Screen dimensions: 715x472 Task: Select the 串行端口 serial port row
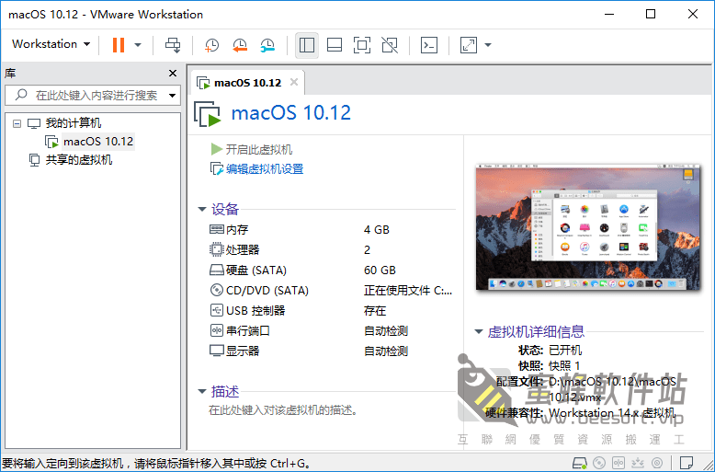pyautogui.click(x=331, y=330)
